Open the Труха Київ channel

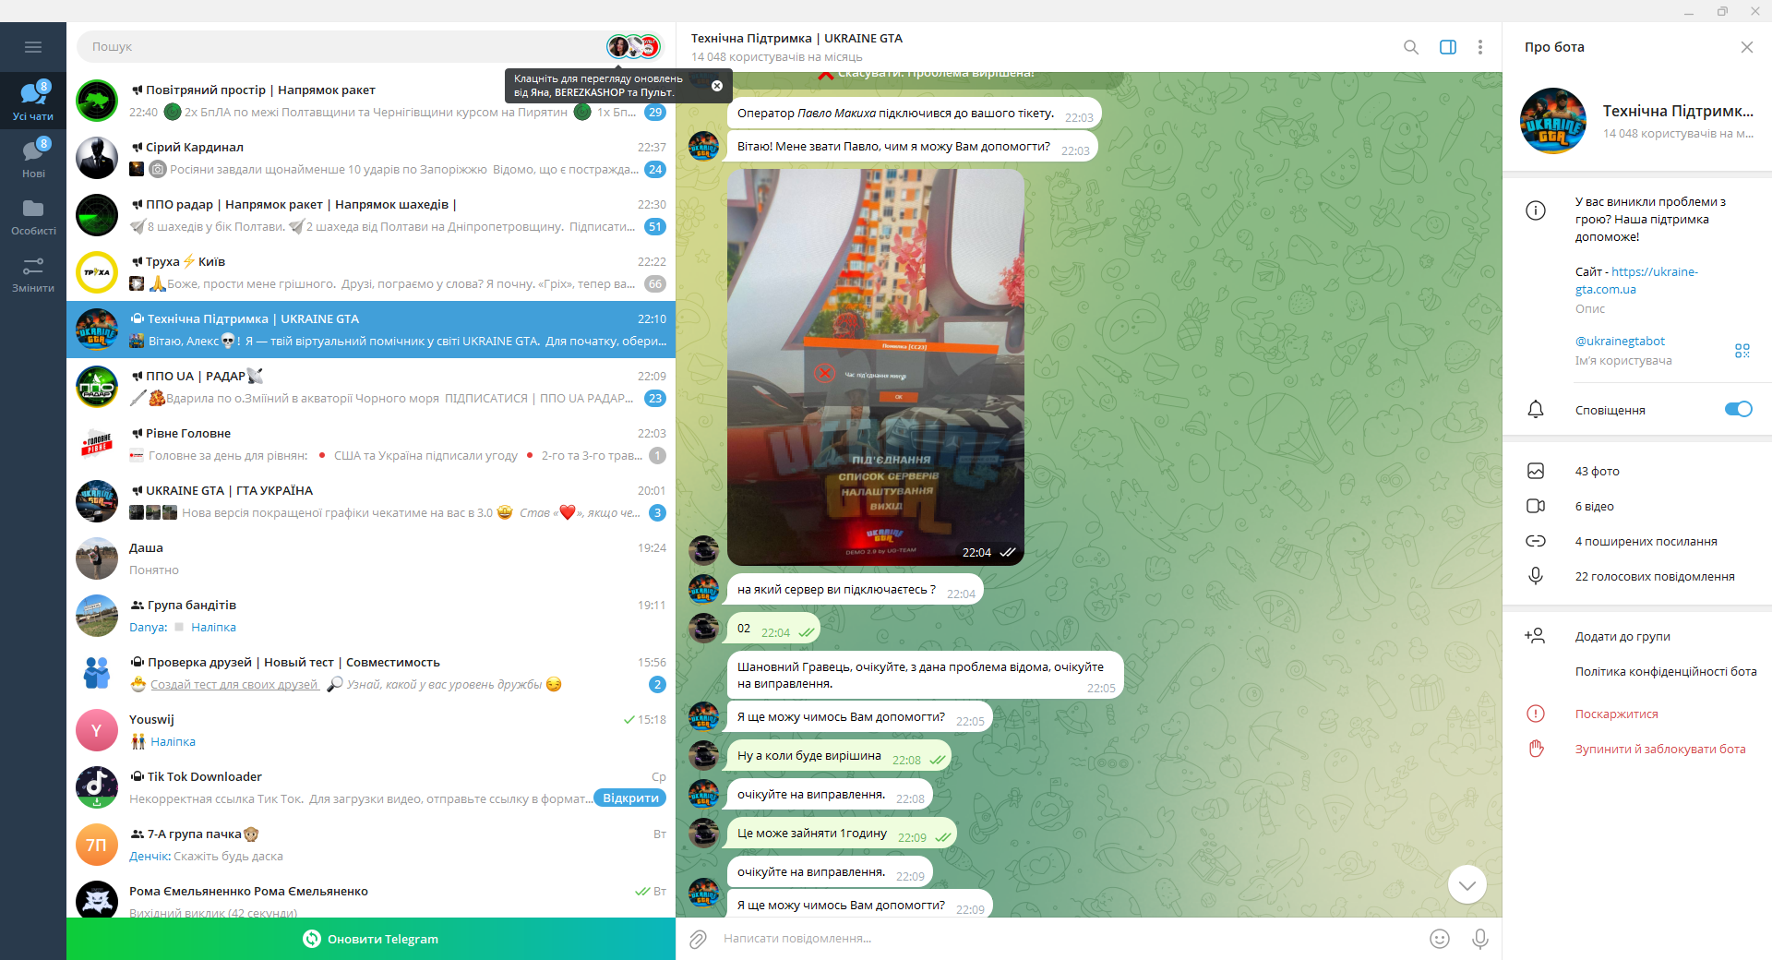tap(371, 272)
